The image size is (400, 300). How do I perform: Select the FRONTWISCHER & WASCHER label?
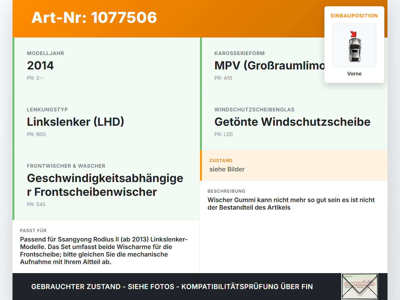[66, 166]
